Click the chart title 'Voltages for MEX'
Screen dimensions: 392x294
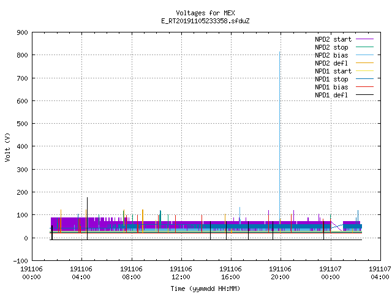tap(205, 13)
